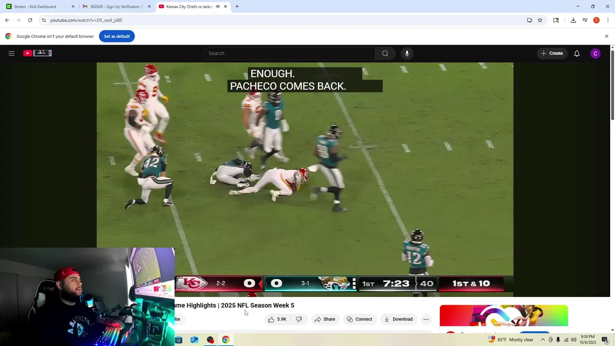This screenshot has width=615, height=346.
Task: Focus the YouTube Search input field
Action: click(290, 53)
